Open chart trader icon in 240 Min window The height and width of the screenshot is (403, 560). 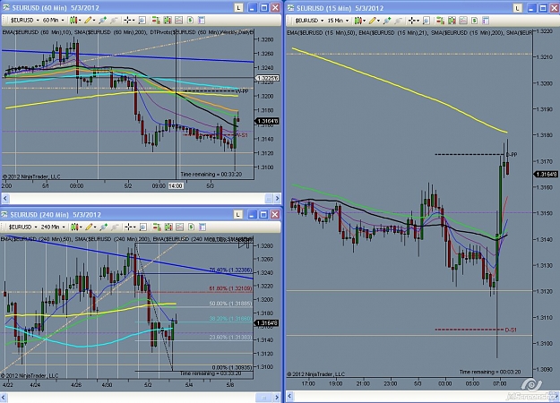[x=157, y=227]
